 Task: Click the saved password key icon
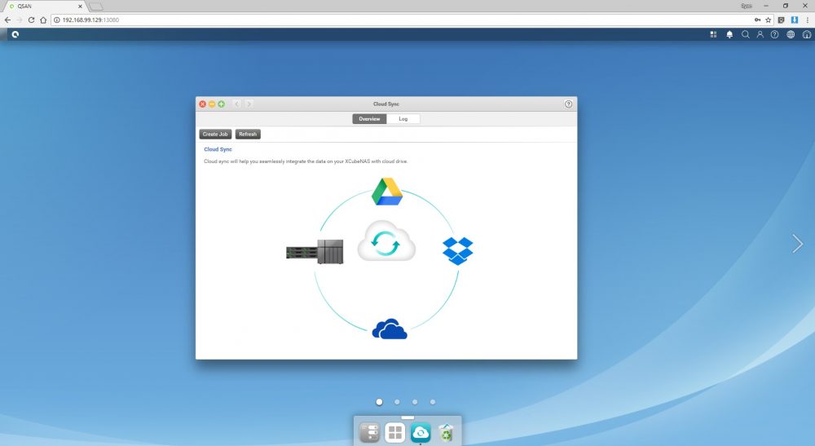(x=757, y=20)
